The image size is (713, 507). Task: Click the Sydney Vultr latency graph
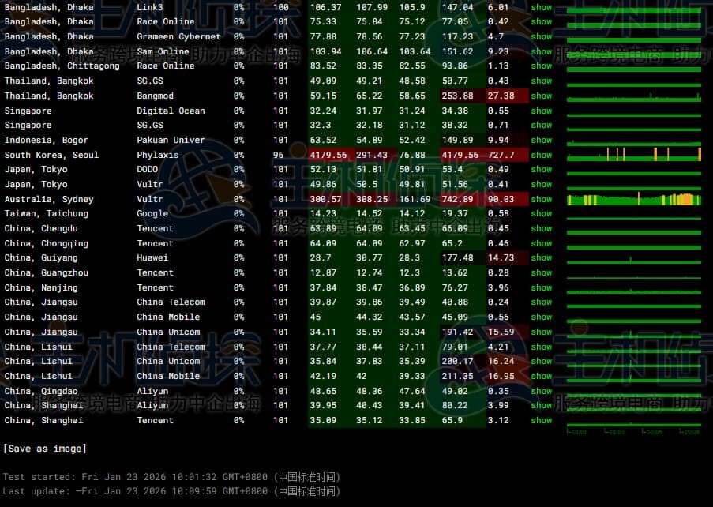coord(633,199)
